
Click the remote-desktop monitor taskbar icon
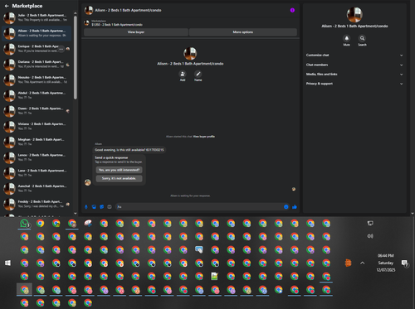click(199, 249)
